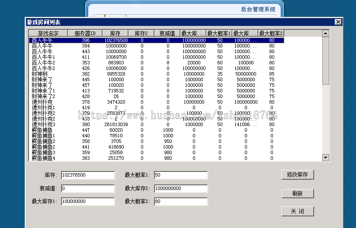Click the list's scroll down arrow
Image resolution: width=356 pixels, height=228 pixels.
(x=326, y=158)
